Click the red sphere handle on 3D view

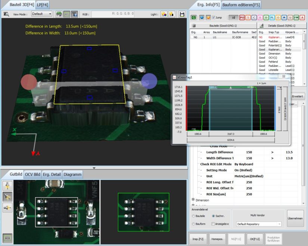29,82
